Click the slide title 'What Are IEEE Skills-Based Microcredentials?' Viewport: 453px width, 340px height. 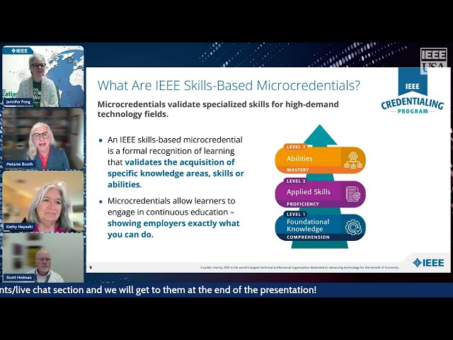tap(229, 86)
